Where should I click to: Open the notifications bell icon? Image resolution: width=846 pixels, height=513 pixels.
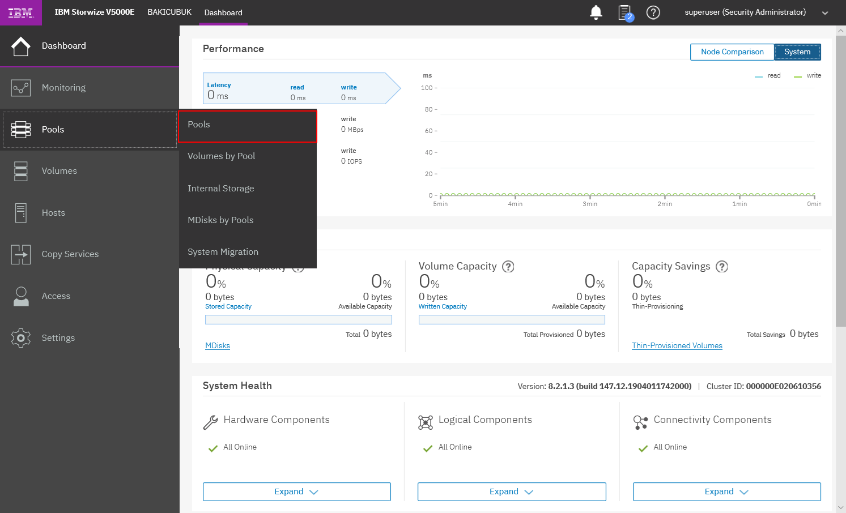596,12
